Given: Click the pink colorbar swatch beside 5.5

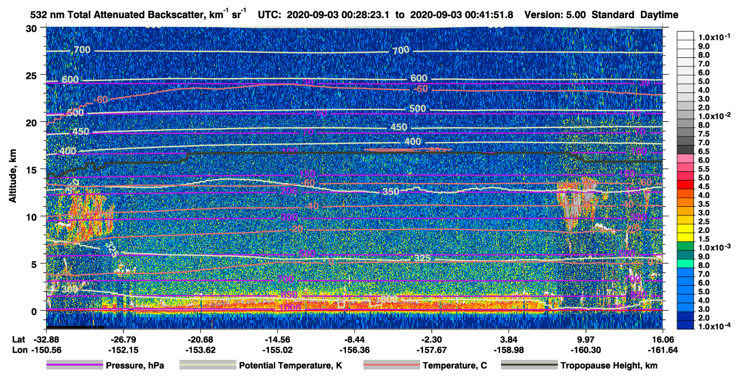Looking at the screenshot, I should point(686,167).
